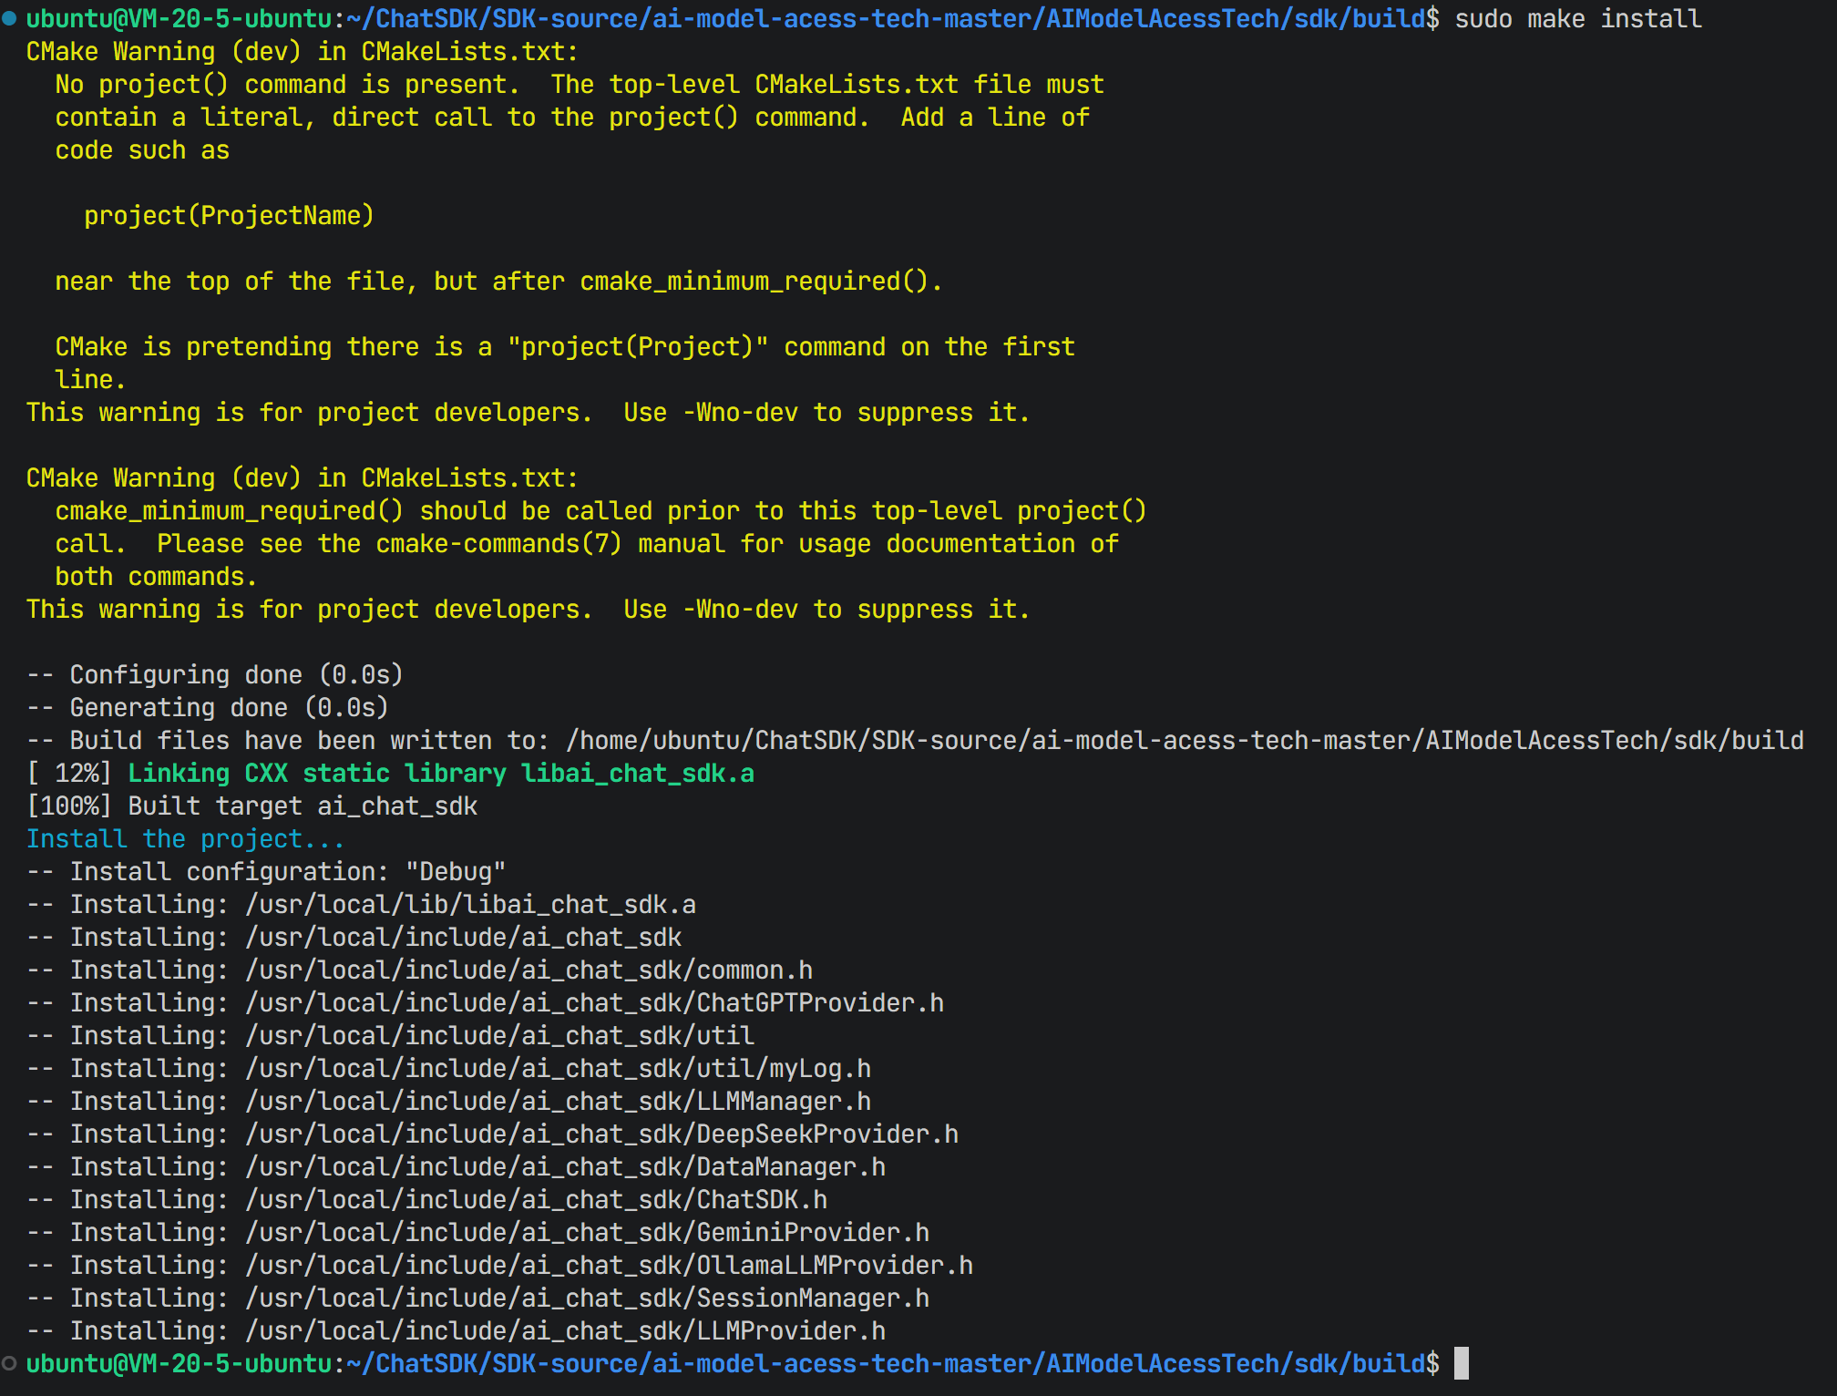Open the /usr/local/lib/libai_chat_sdk.a path link
The height and width of the screenshot is (1396, 1837).
(x=470, y=905)
